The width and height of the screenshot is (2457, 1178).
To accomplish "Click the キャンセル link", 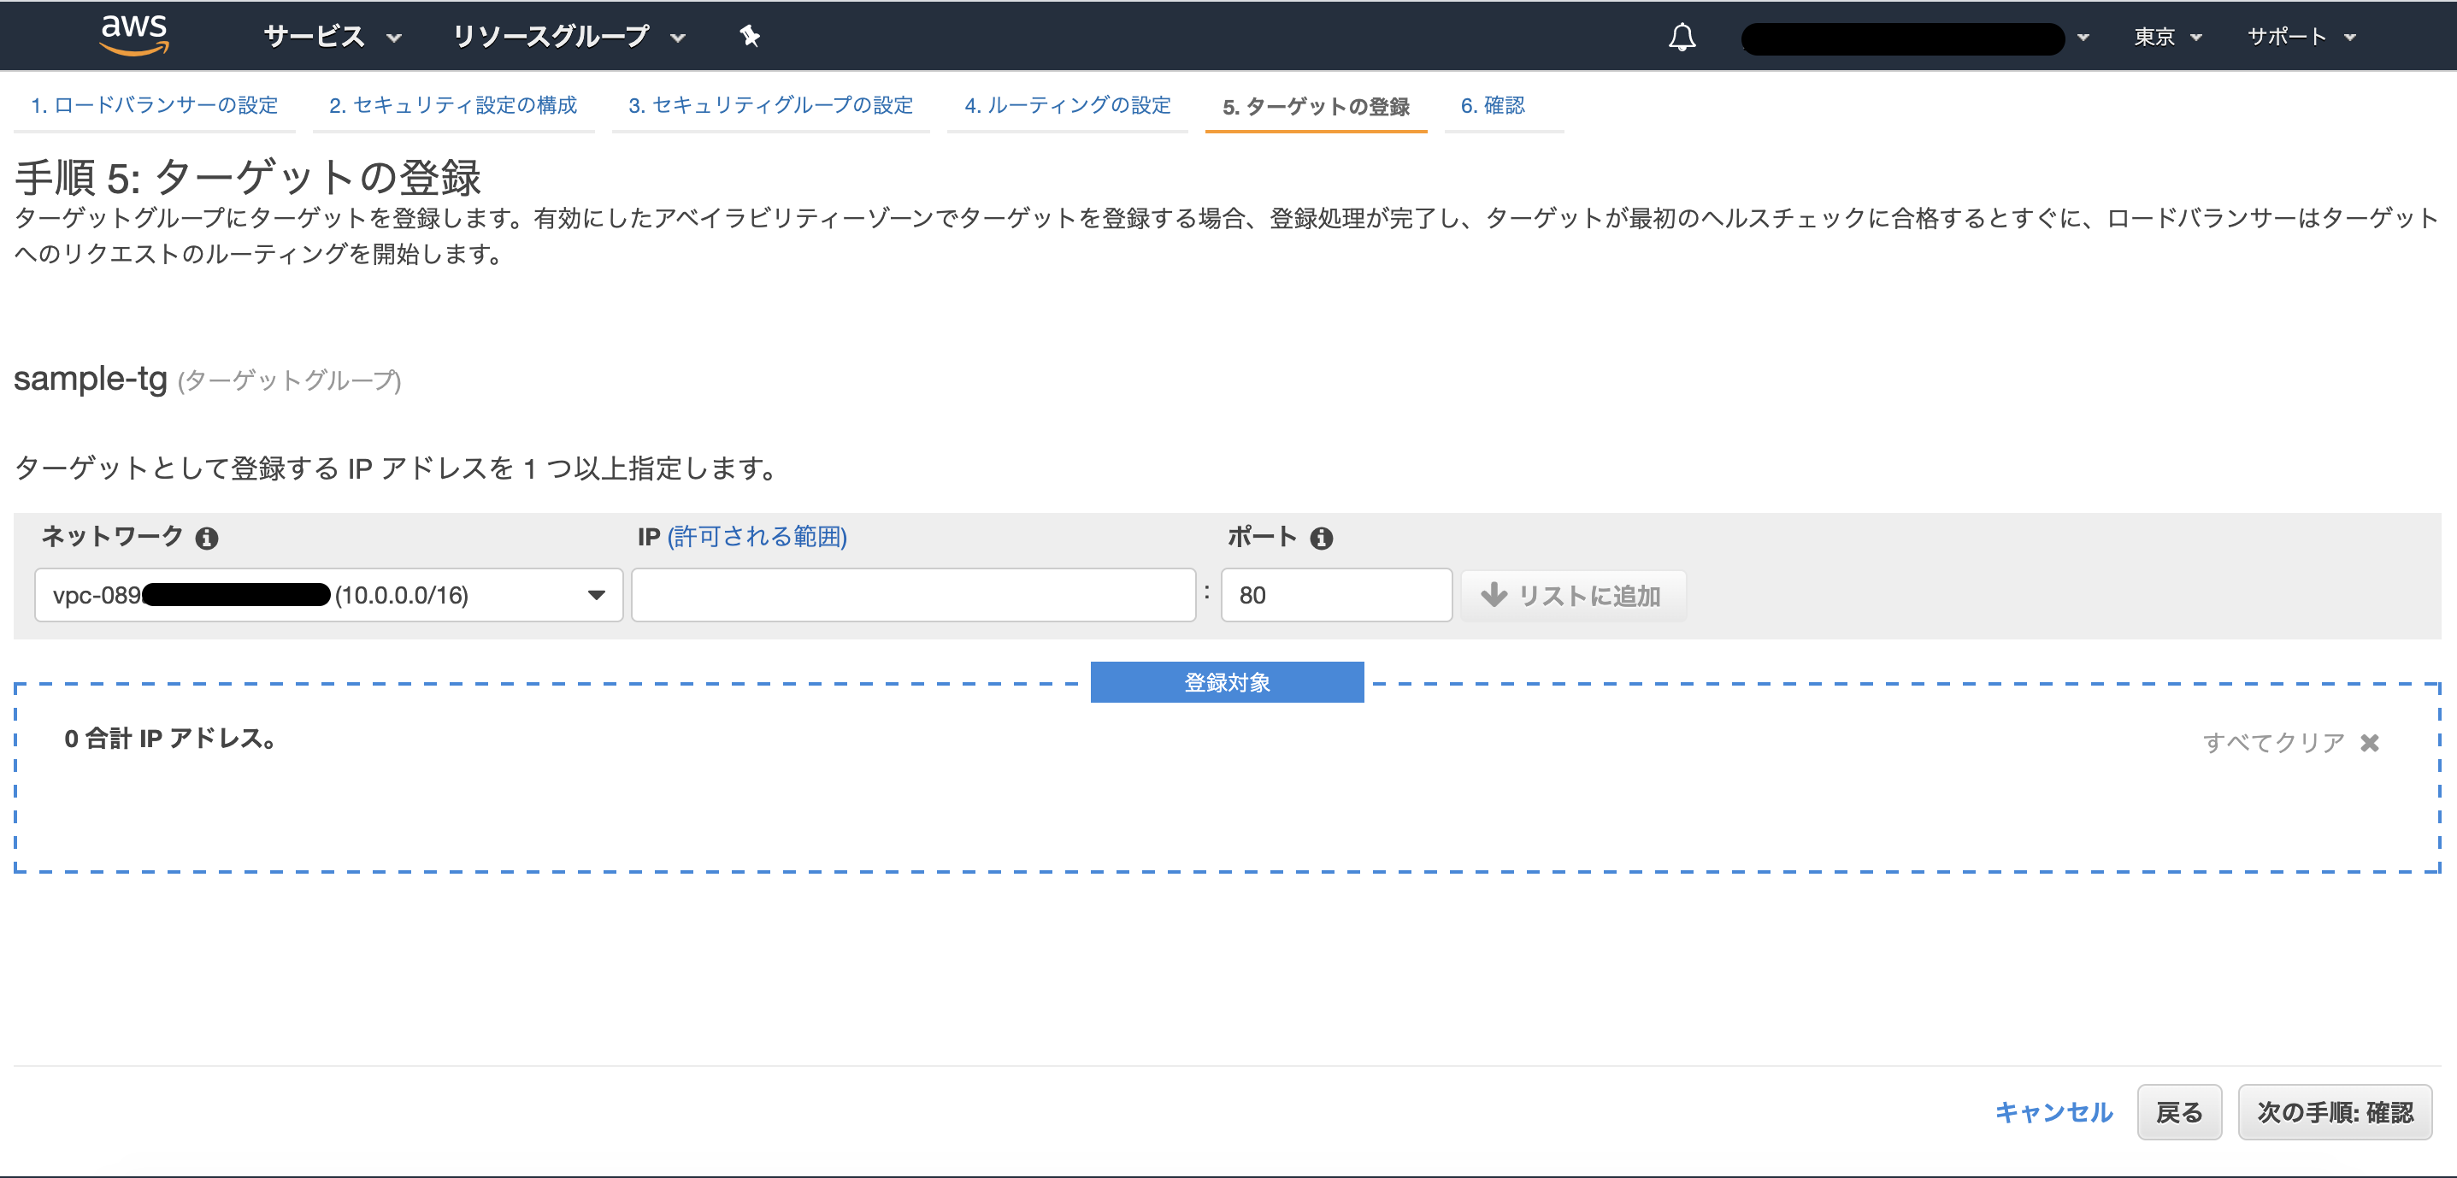I will pos(2053,1111).
